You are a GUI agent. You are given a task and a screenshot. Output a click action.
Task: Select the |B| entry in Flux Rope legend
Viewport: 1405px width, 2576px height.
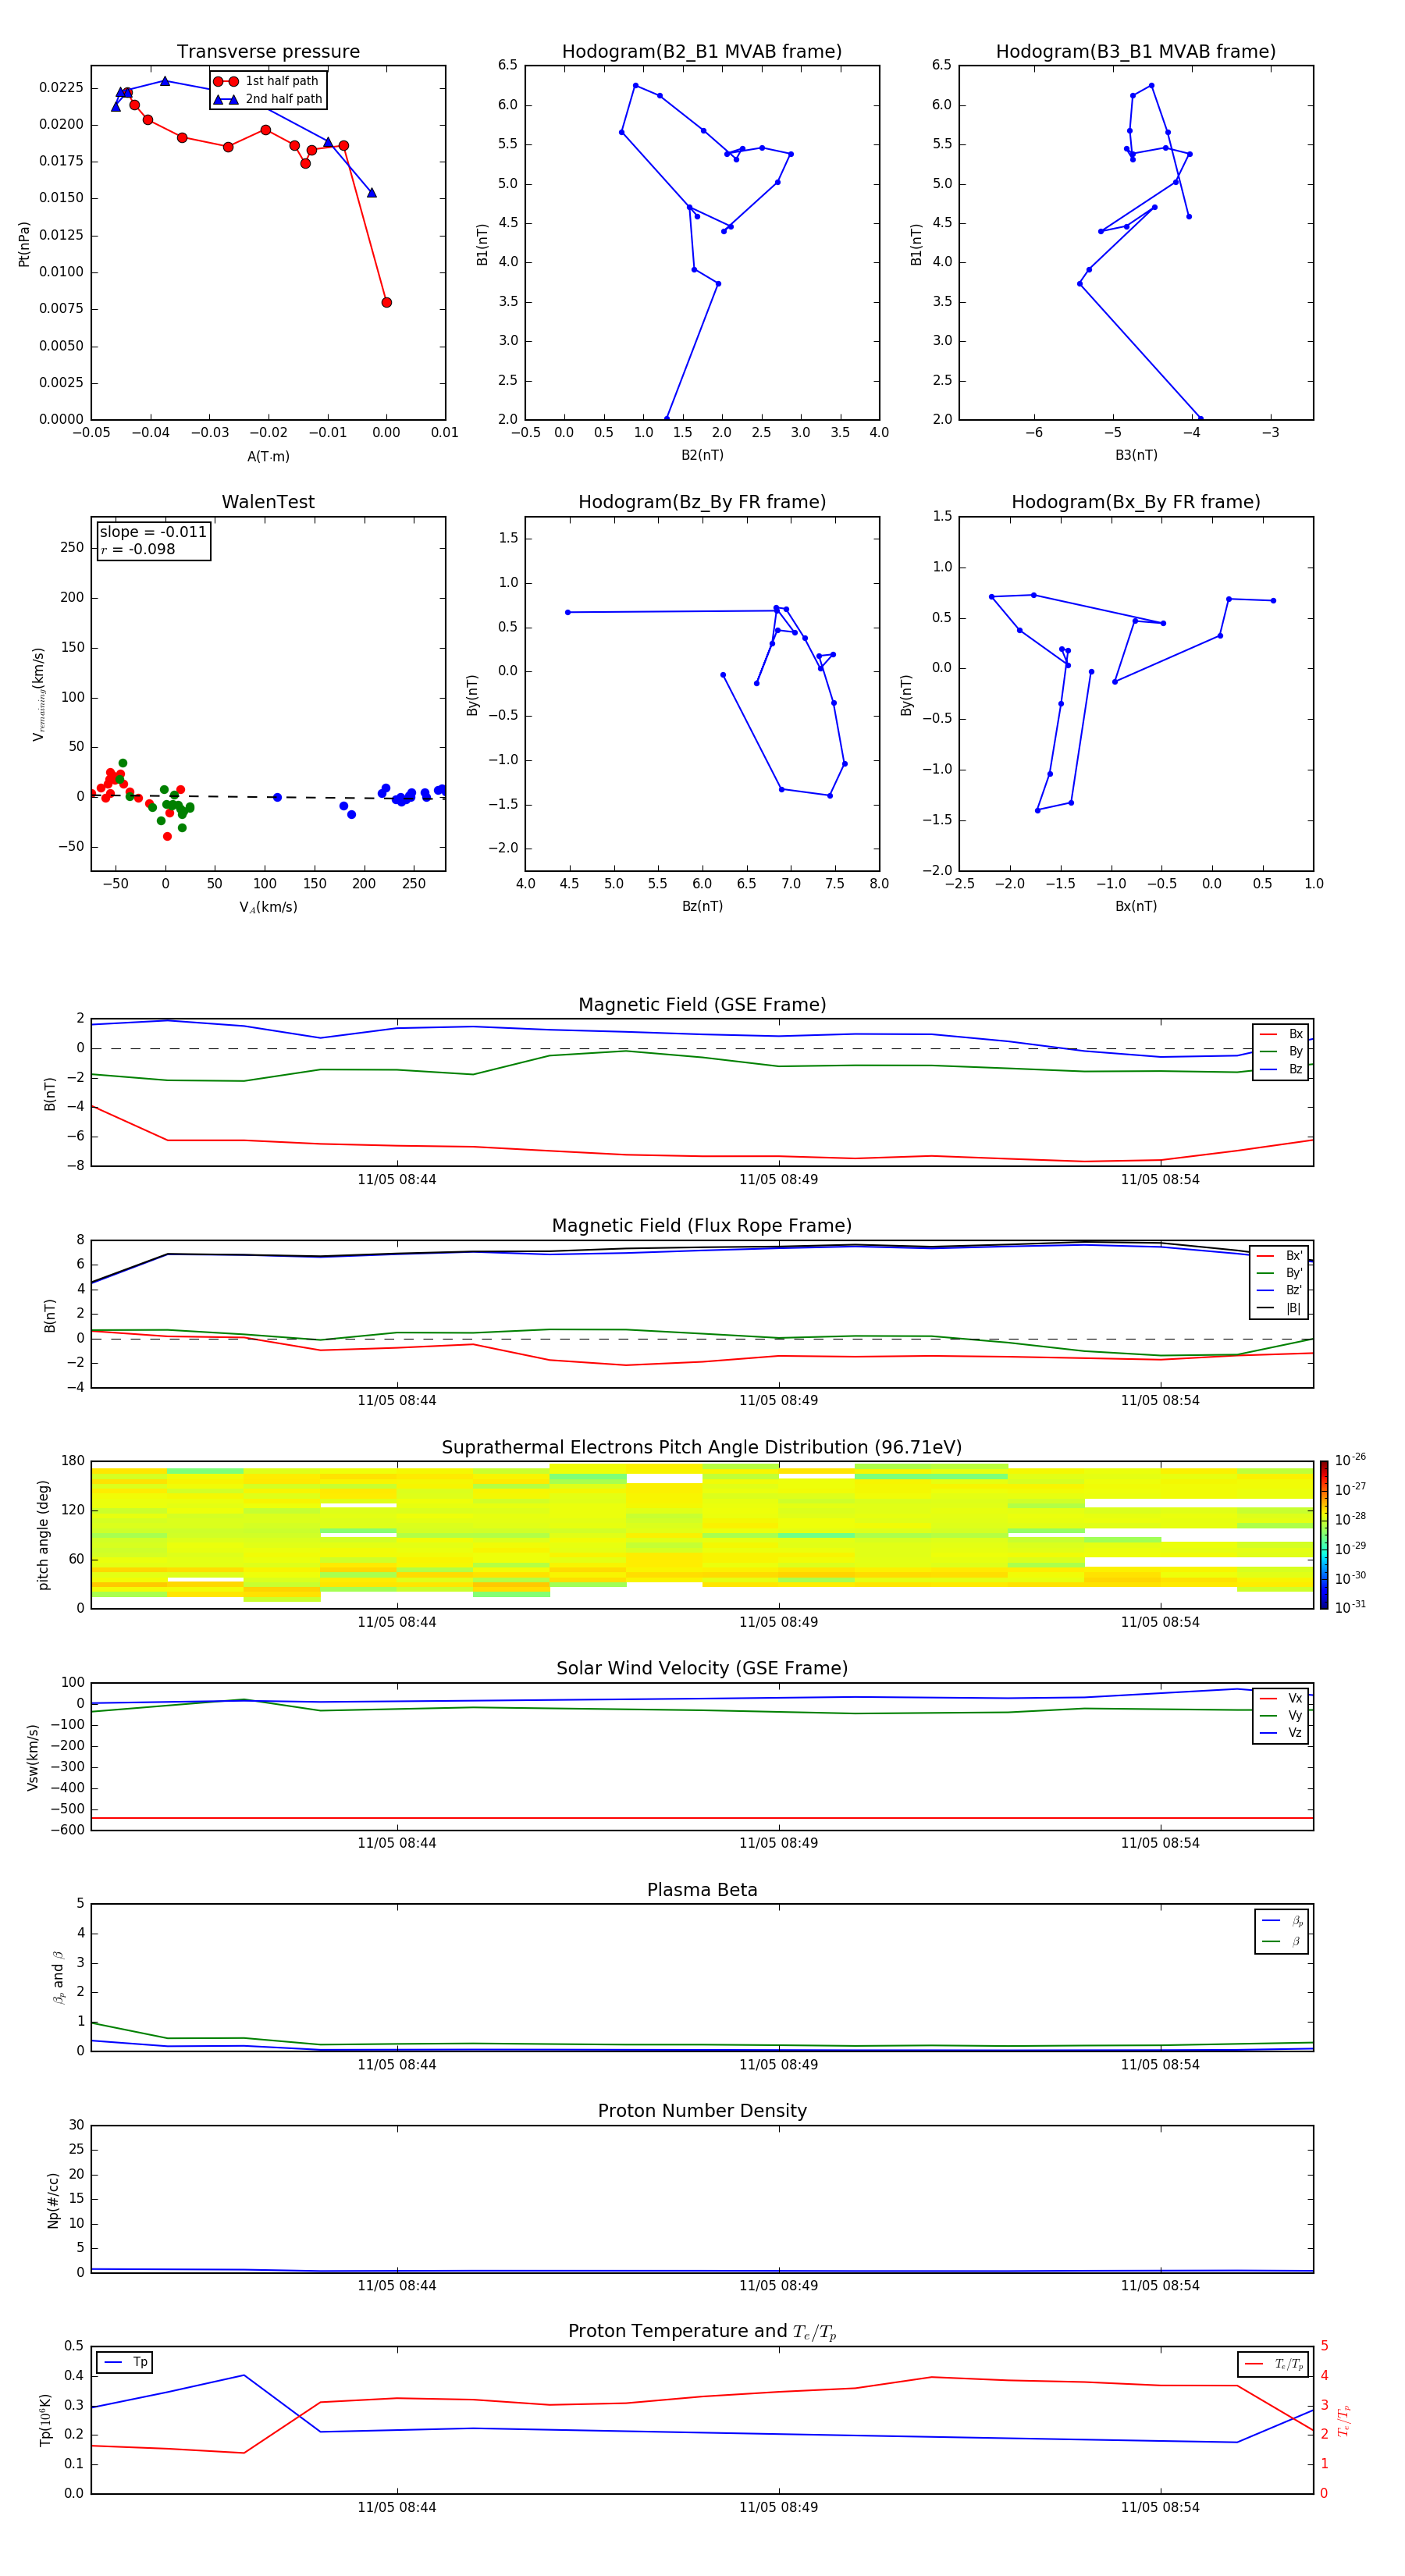[x=1280, y=1308]
